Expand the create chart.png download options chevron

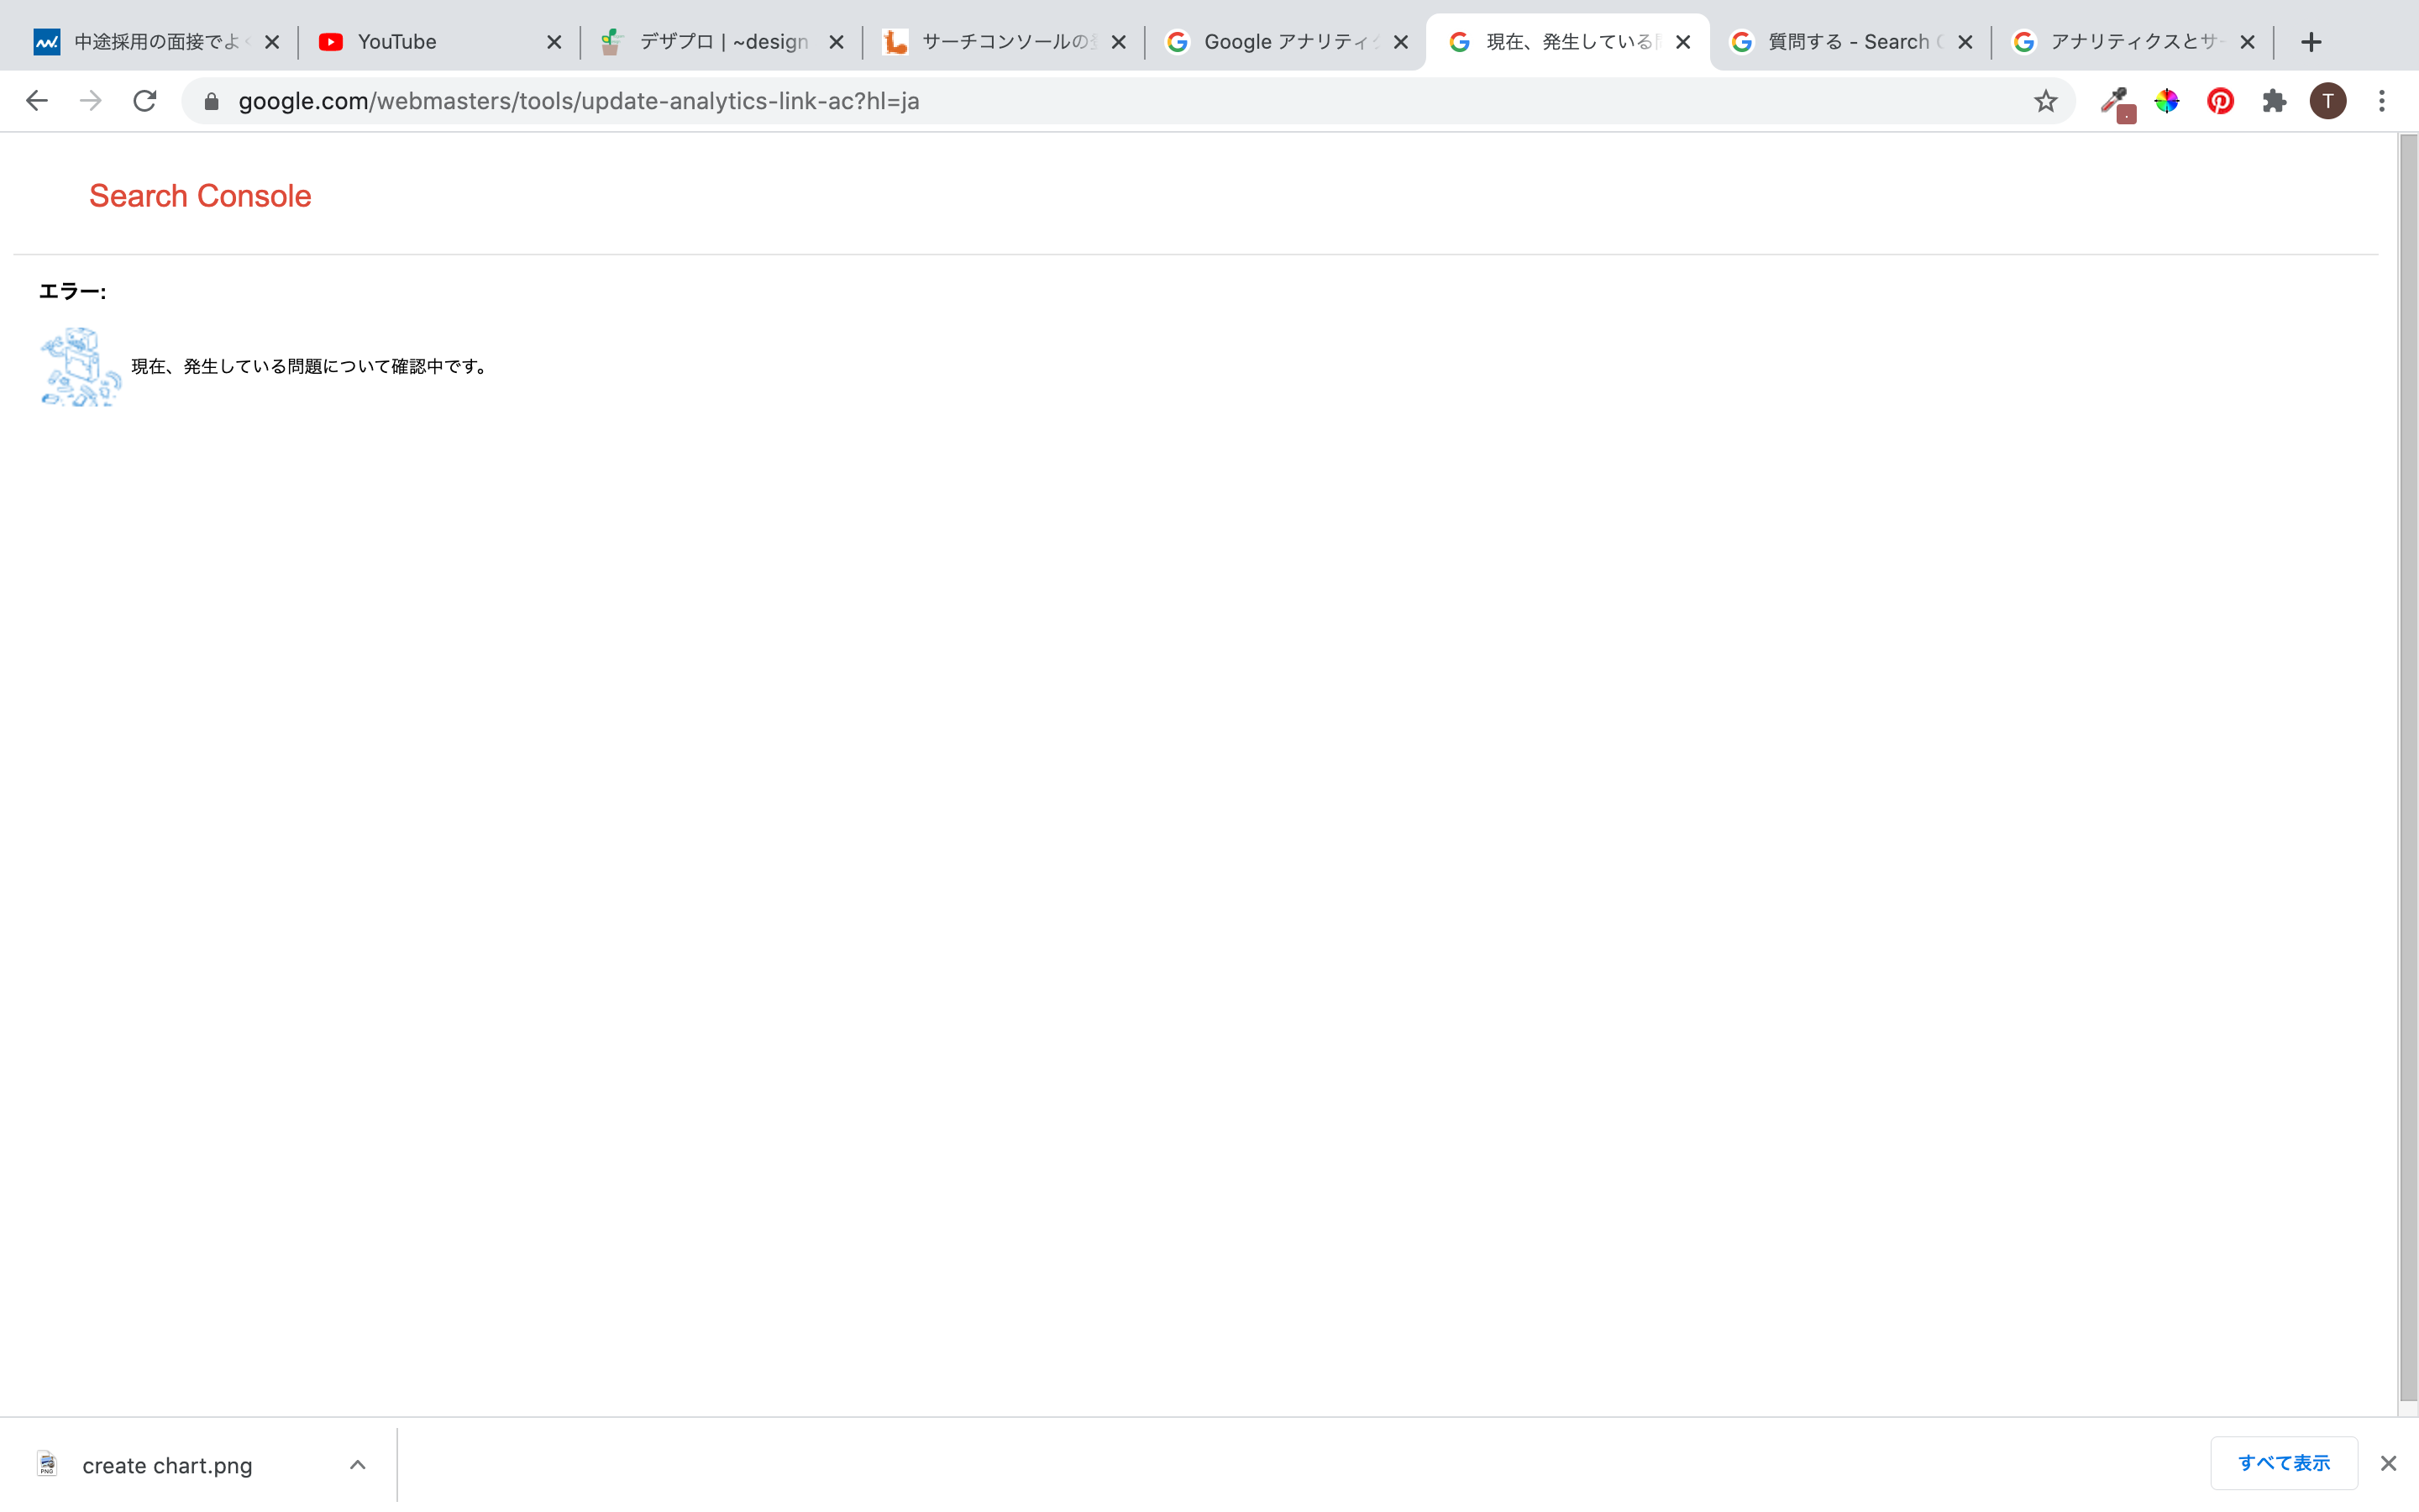357,1465
